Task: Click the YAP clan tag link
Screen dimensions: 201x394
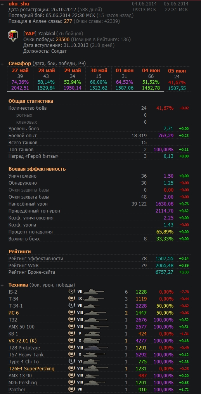Action: (x=30, y=33)
